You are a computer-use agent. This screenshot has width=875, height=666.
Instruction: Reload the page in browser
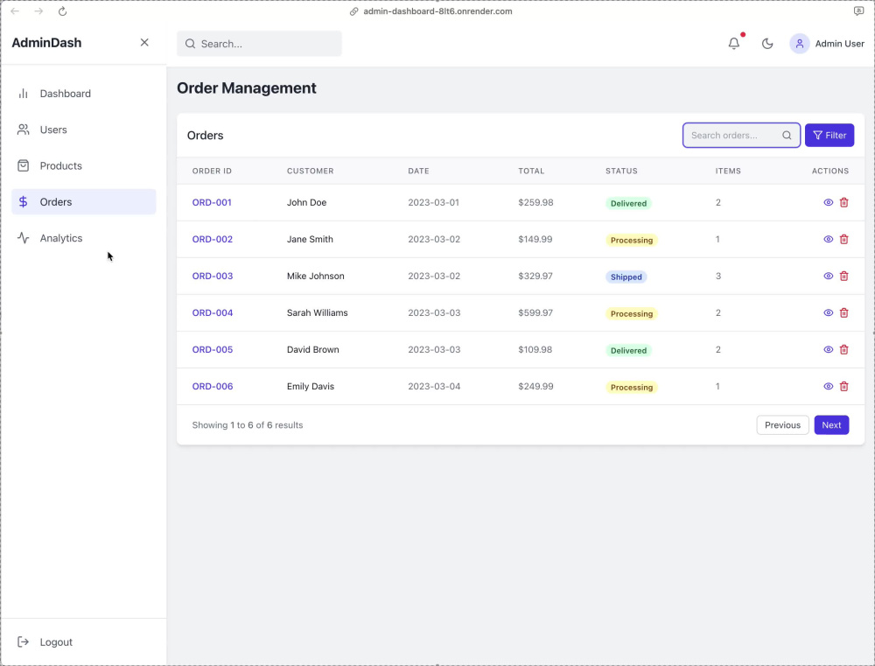tap(62, 11)
